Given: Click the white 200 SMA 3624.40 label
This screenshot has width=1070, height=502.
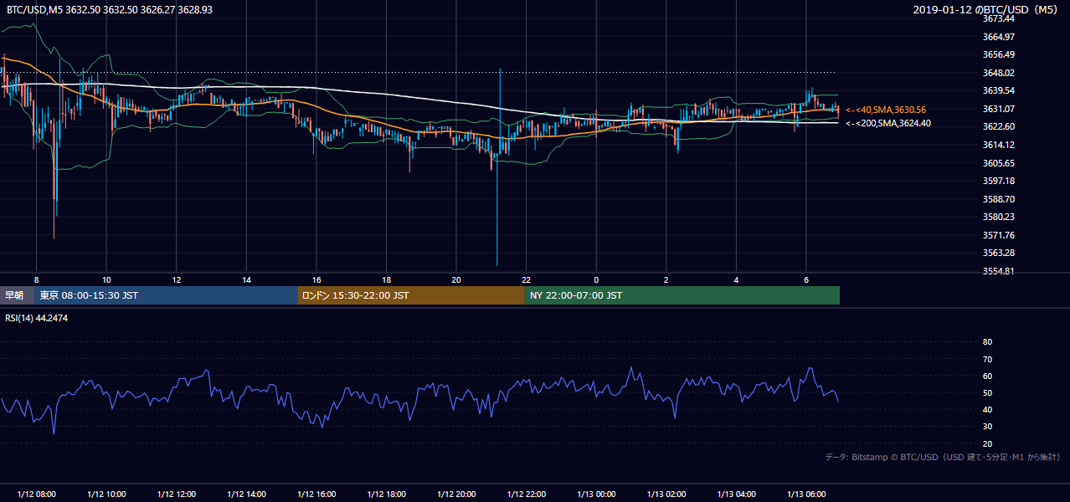Looking at the screenshot, I should click(x=888, y=123).
